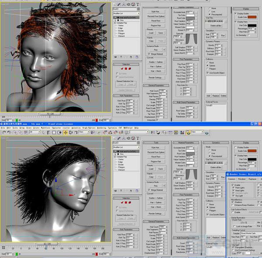Viewport: 262px width, 258px height.
Task: Click the Hair -> Mesh button in the lower window
Action: pyautogui.click(x=156, y=207)
